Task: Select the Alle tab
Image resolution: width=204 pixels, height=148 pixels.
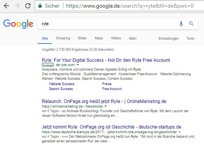Action: pyautogui.click(x=45, y=39)
